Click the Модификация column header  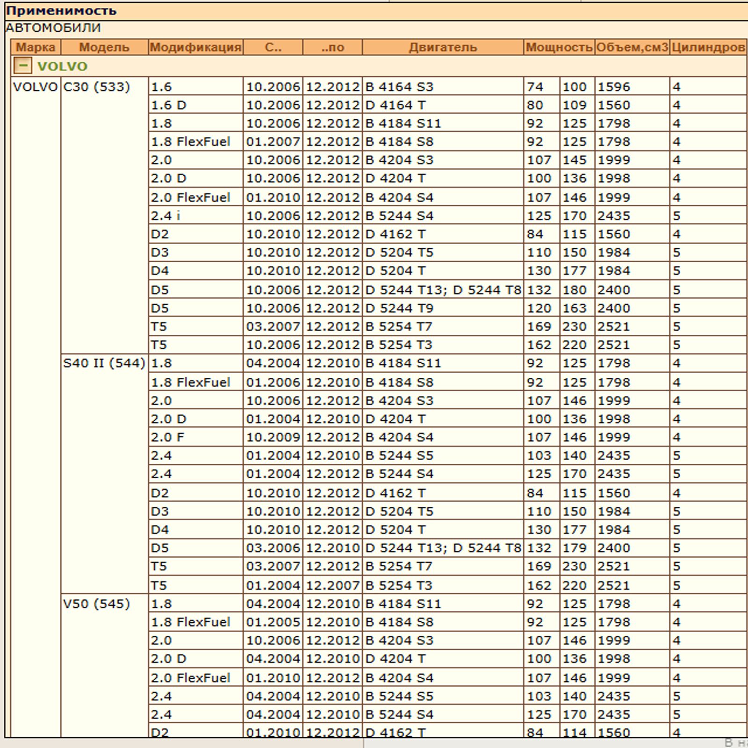point(195,47)
